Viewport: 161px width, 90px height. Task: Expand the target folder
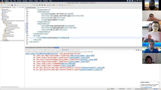pyautogui.click(x=3, y=39)
